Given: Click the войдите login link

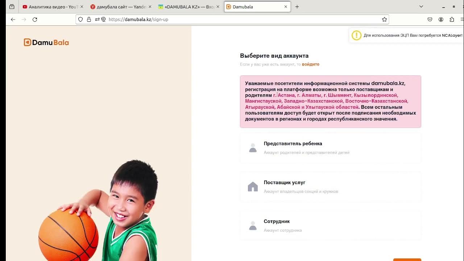Looking at the screenshot, I should click(x=311, y=64).
